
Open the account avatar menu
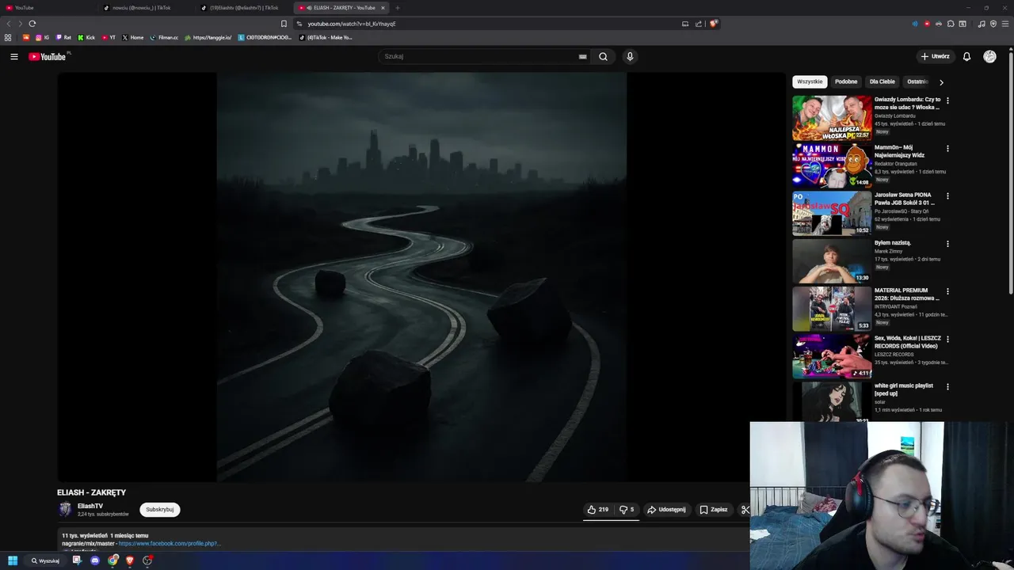tap(989, 56)
